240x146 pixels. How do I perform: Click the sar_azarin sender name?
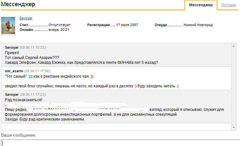click(x=14, y=71)
